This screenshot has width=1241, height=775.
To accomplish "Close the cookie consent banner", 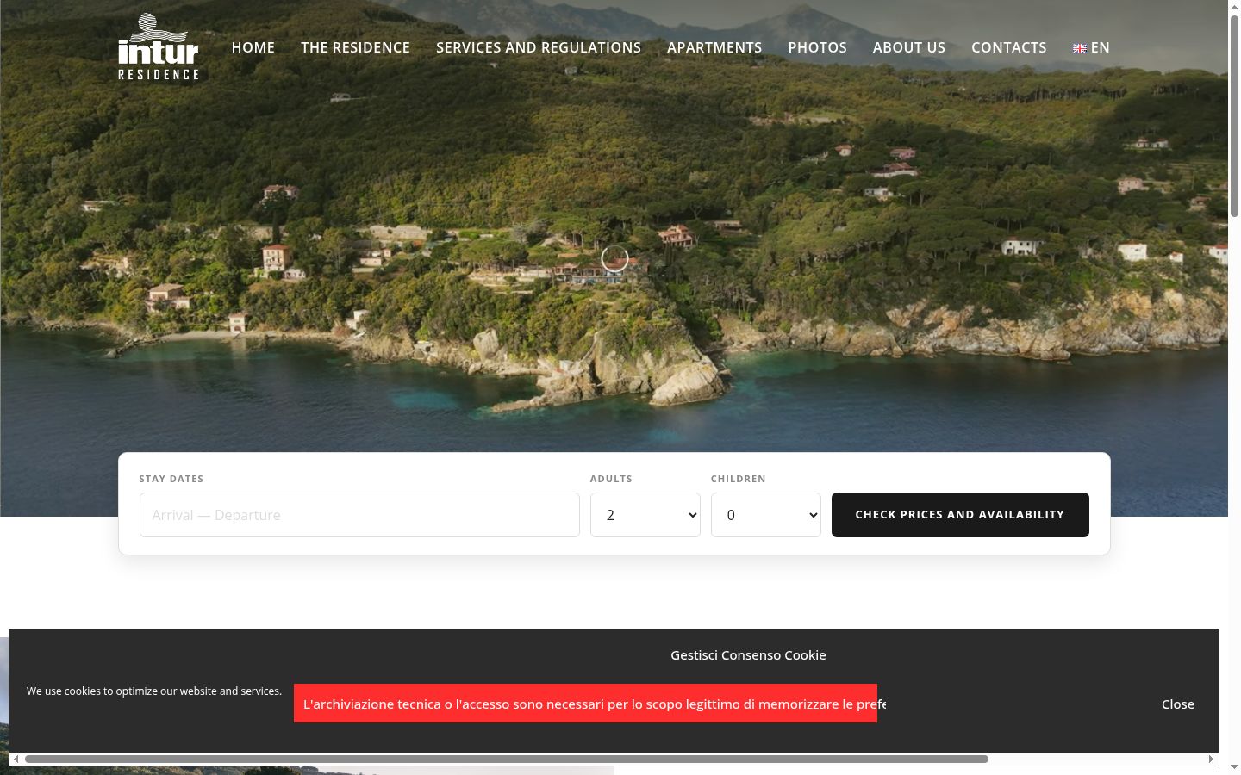I will [x=1178, y=704].
